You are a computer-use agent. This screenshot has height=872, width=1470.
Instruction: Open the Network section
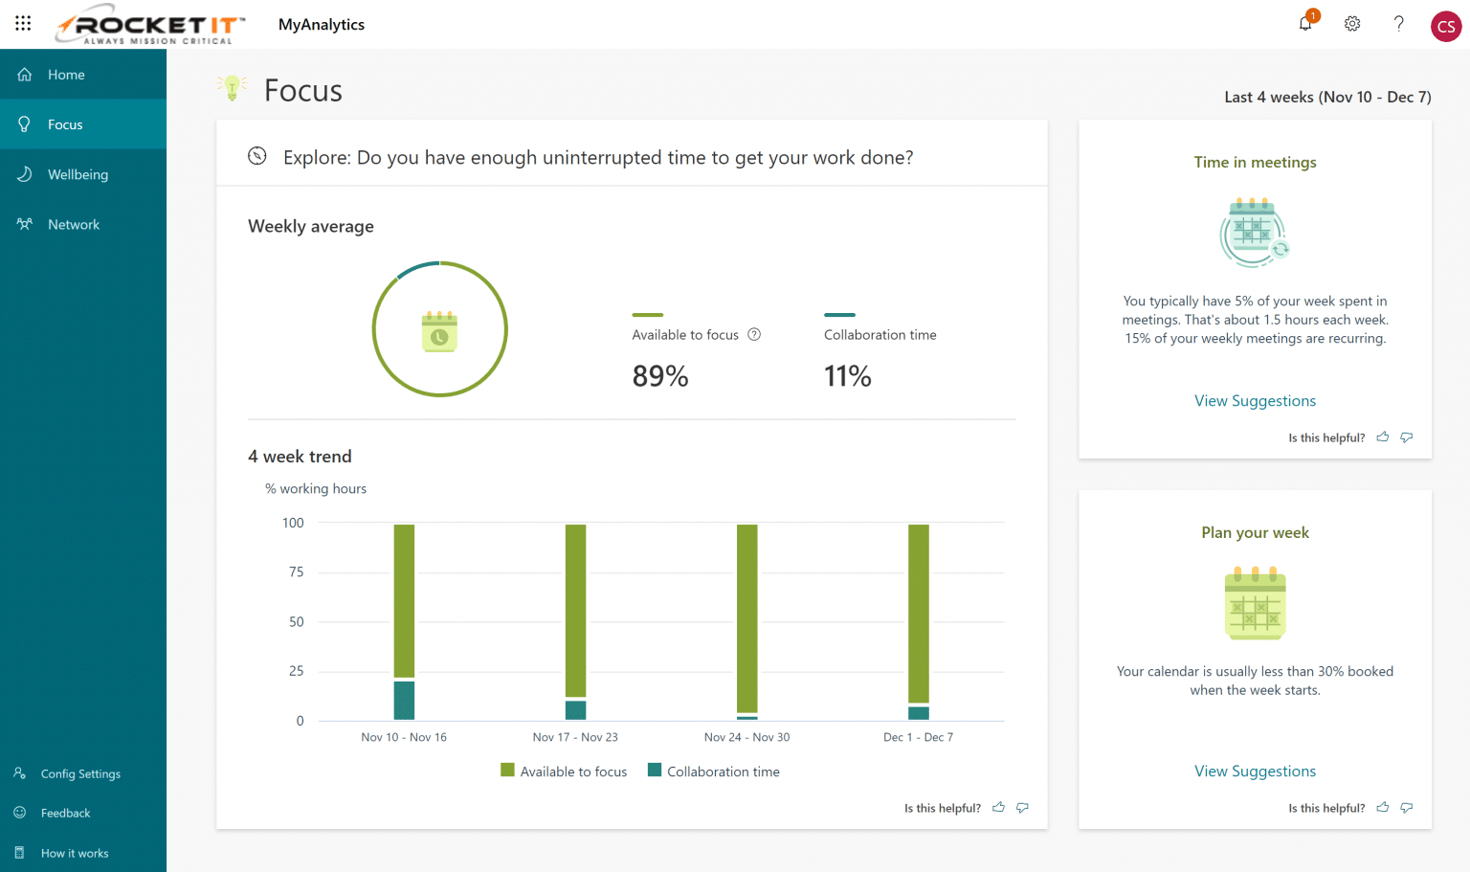coord(73,223)
